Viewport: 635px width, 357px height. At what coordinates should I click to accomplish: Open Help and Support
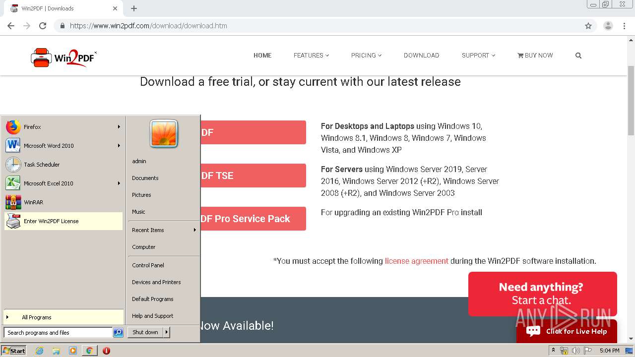[x=164, y=316]
